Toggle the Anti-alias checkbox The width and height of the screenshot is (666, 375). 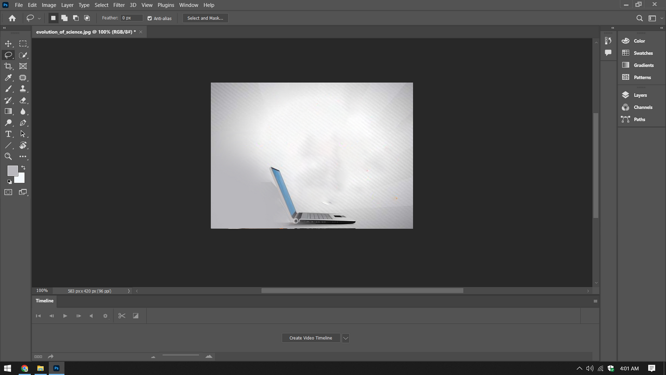pos(150,18)
